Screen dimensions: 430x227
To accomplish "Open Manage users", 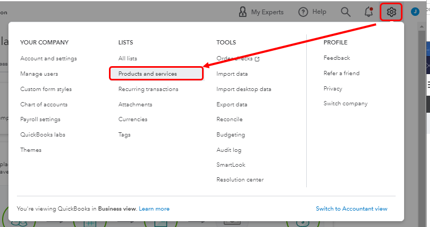I will coord(39,74).
